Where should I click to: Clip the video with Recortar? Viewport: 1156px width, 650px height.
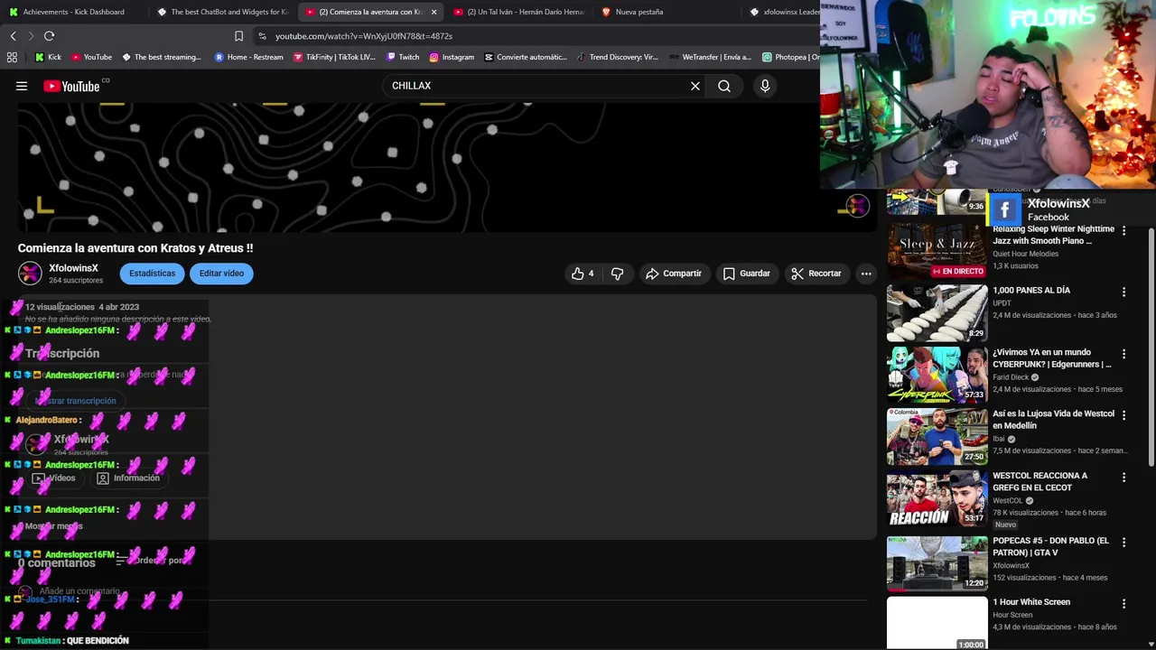(x=816, y=274)
